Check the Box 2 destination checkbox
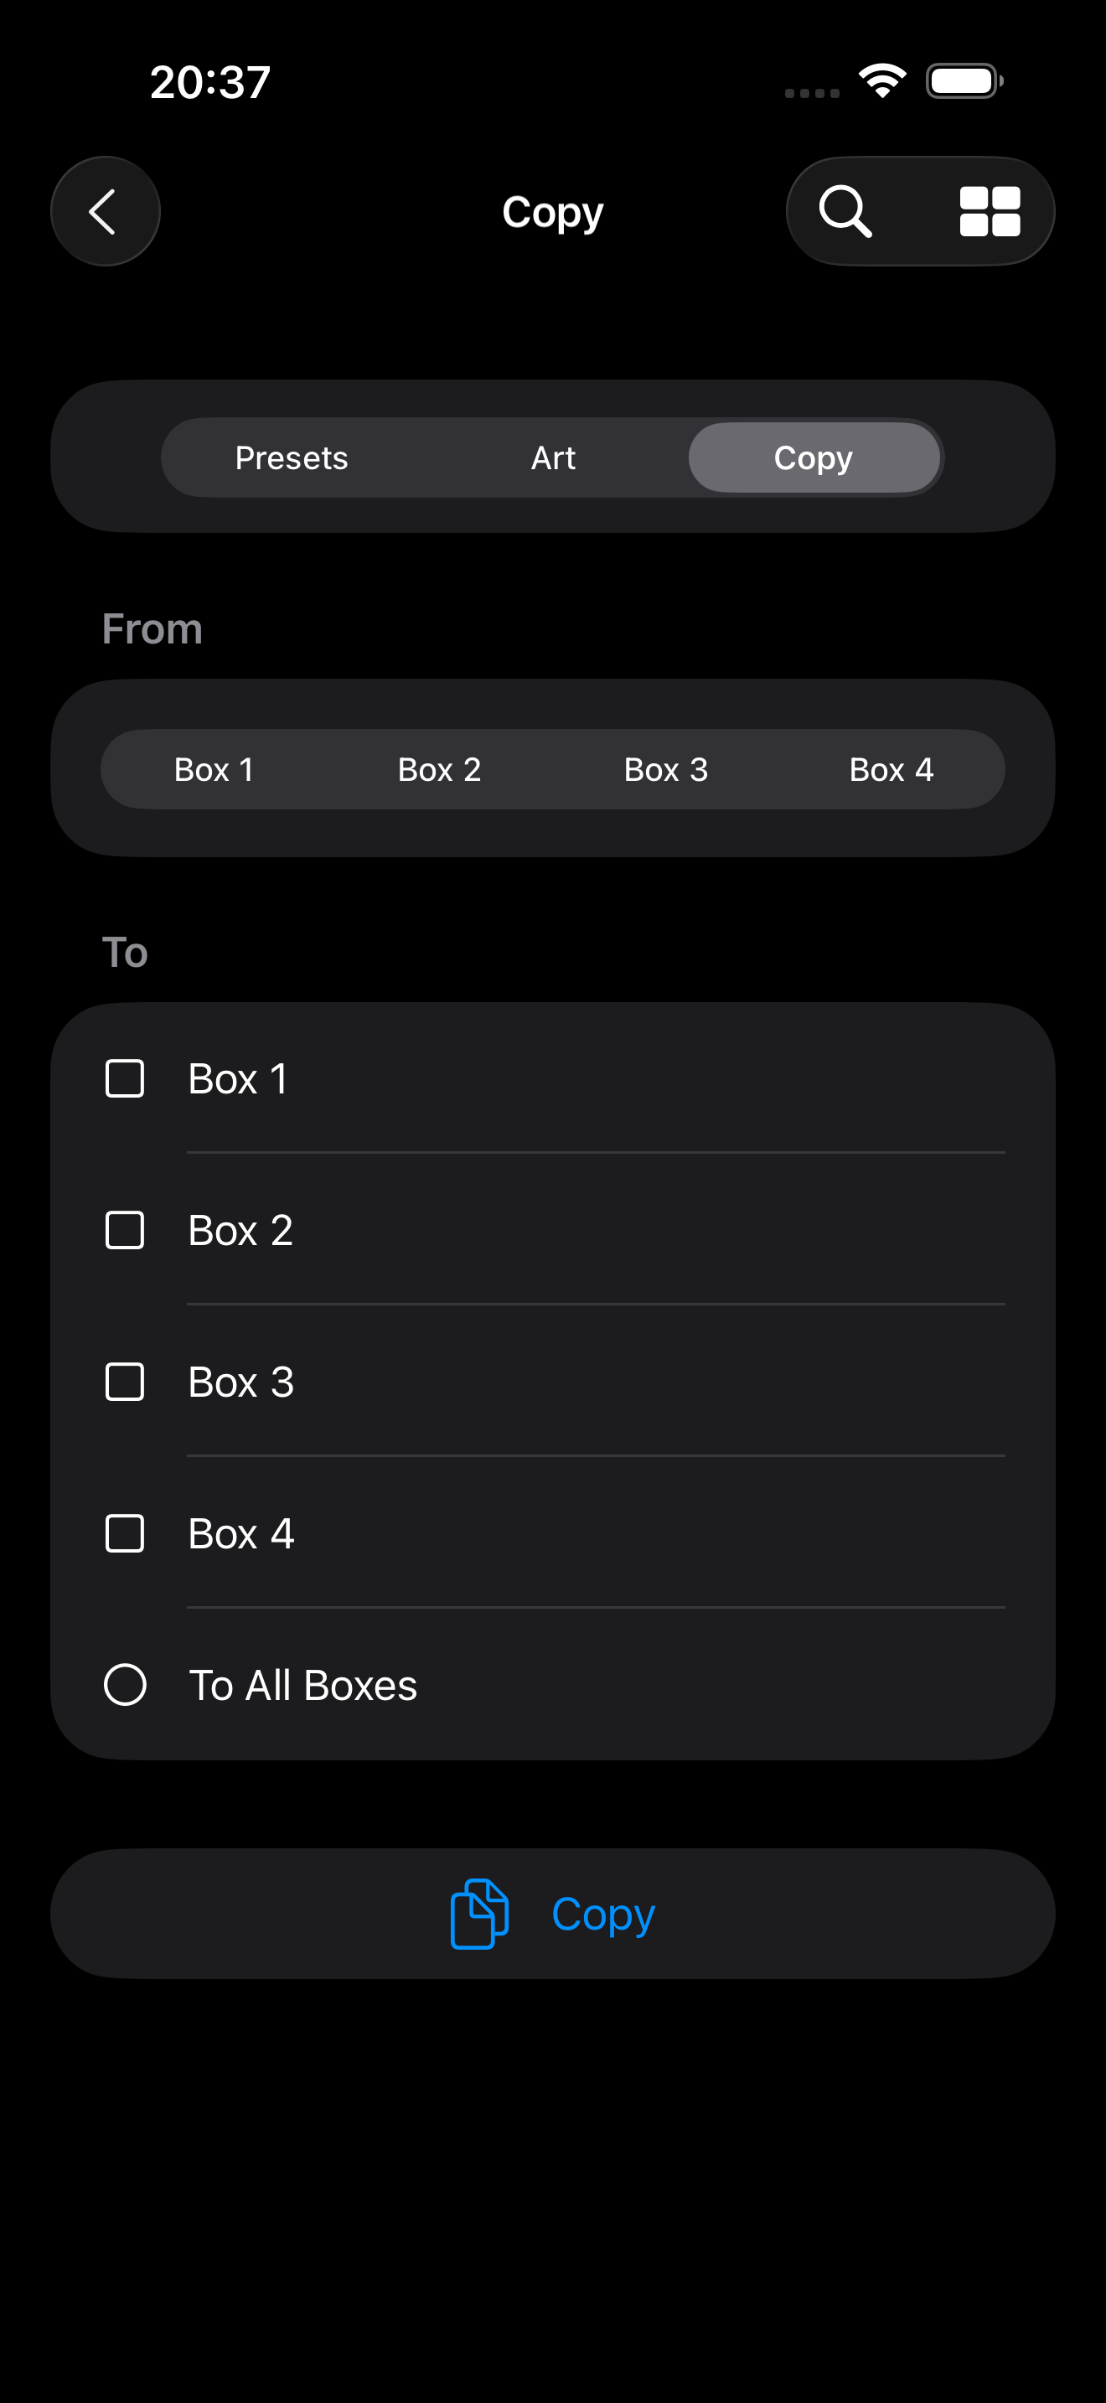This screenshot has width=1106, height=2403. [x=125, y=1231]
